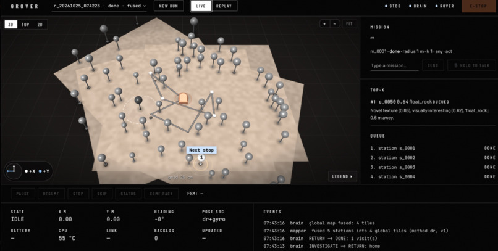Click the COME BACK button
The height and width of the screenshot is (251, 498).
pyautogui.click(x=161, y=194)
